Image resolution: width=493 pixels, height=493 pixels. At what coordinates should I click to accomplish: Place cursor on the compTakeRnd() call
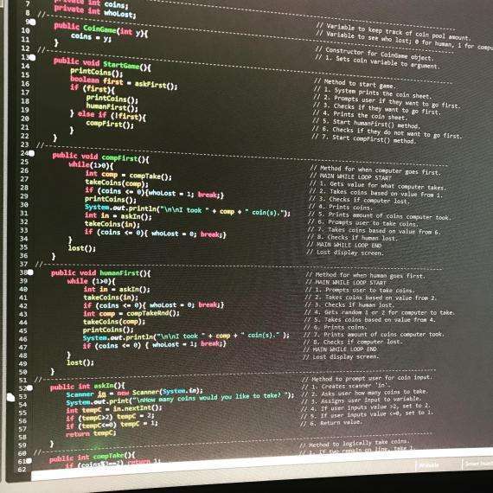[153, 313]
